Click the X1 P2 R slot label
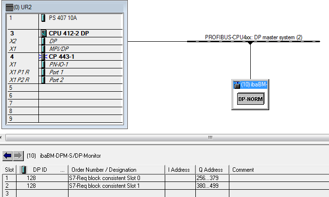This screenshot has width=329, height=197. [19, 80]
